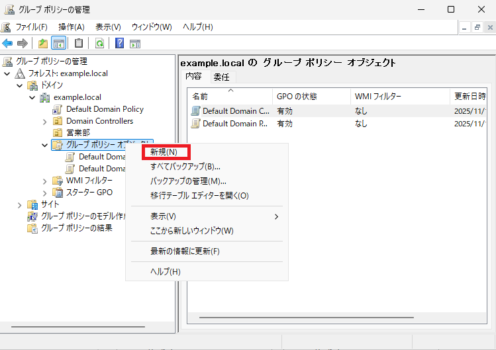This screenshot has width=496, height=350.
Task: Click the Back arrow toolbar icon
Action: tap(7, 44)
